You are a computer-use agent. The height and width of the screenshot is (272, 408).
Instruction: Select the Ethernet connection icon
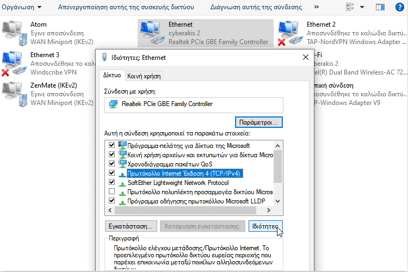[x=153, y=33]
